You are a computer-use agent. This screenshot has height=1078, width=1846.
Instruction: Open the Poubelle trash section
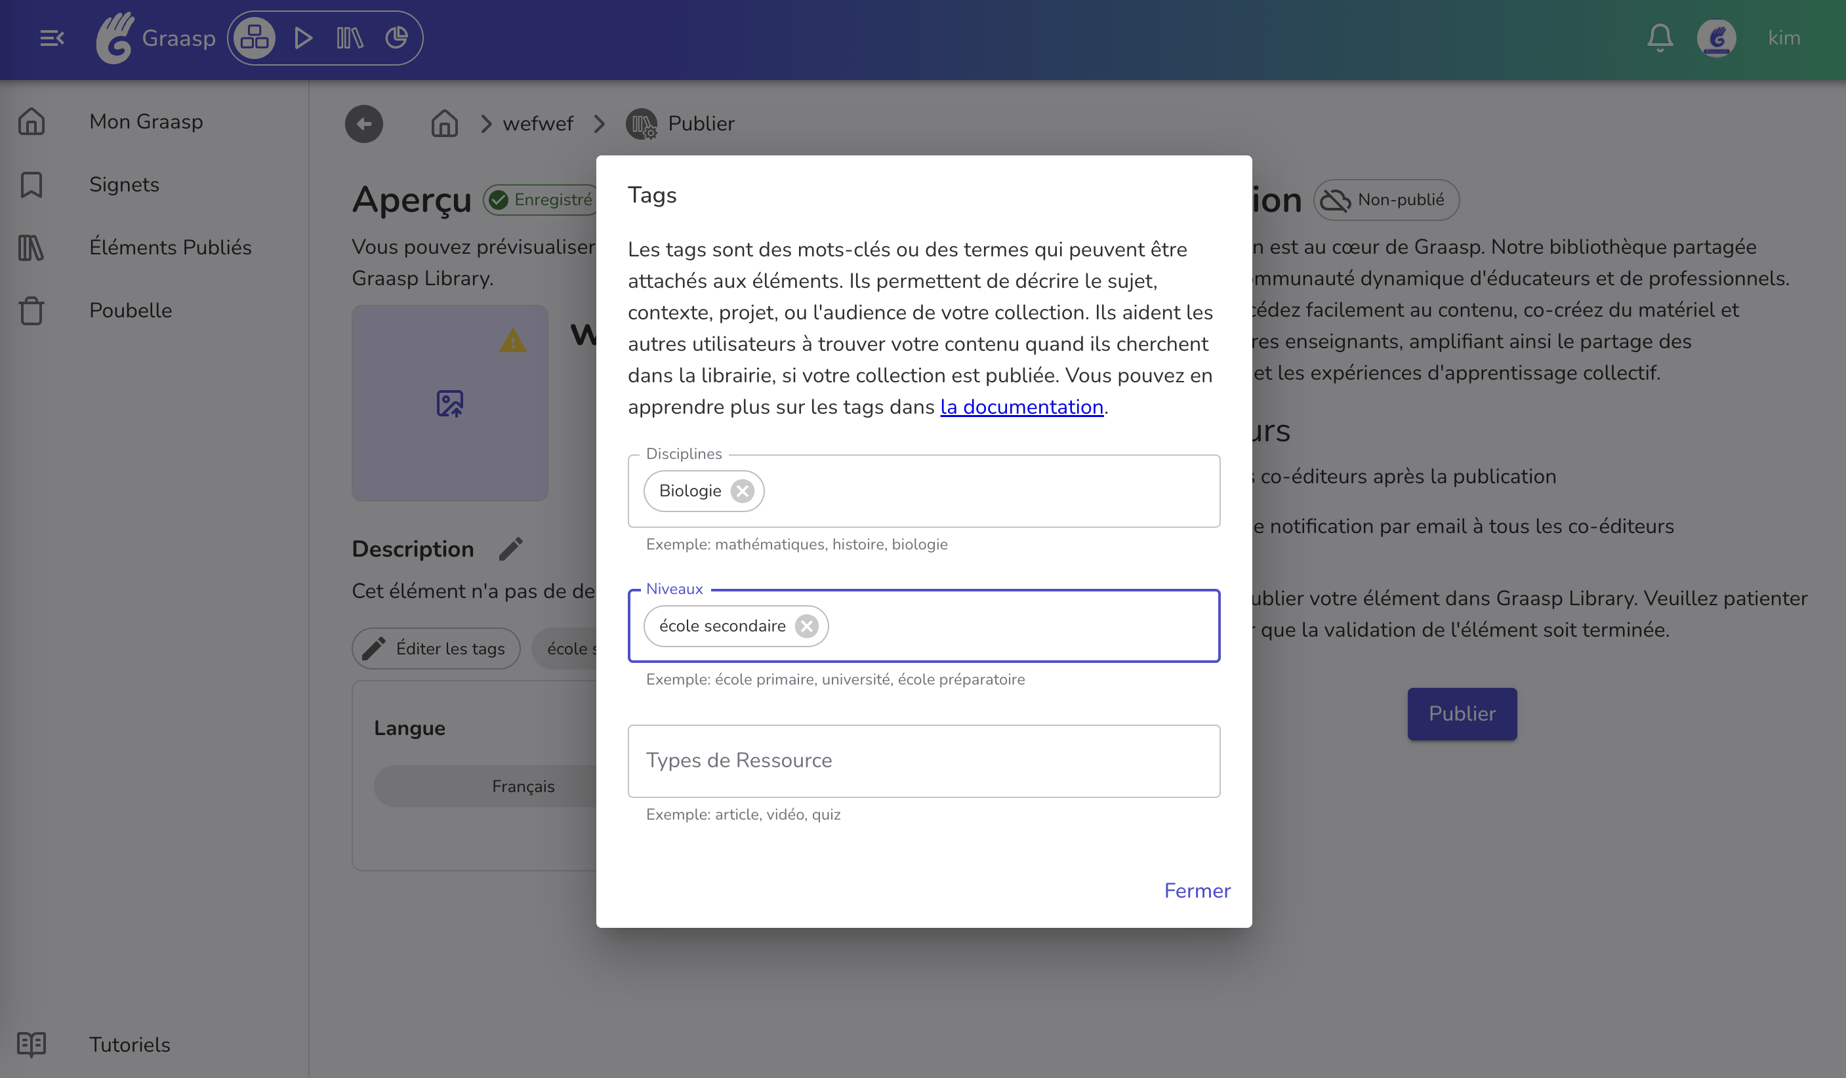tap(131, 309)
